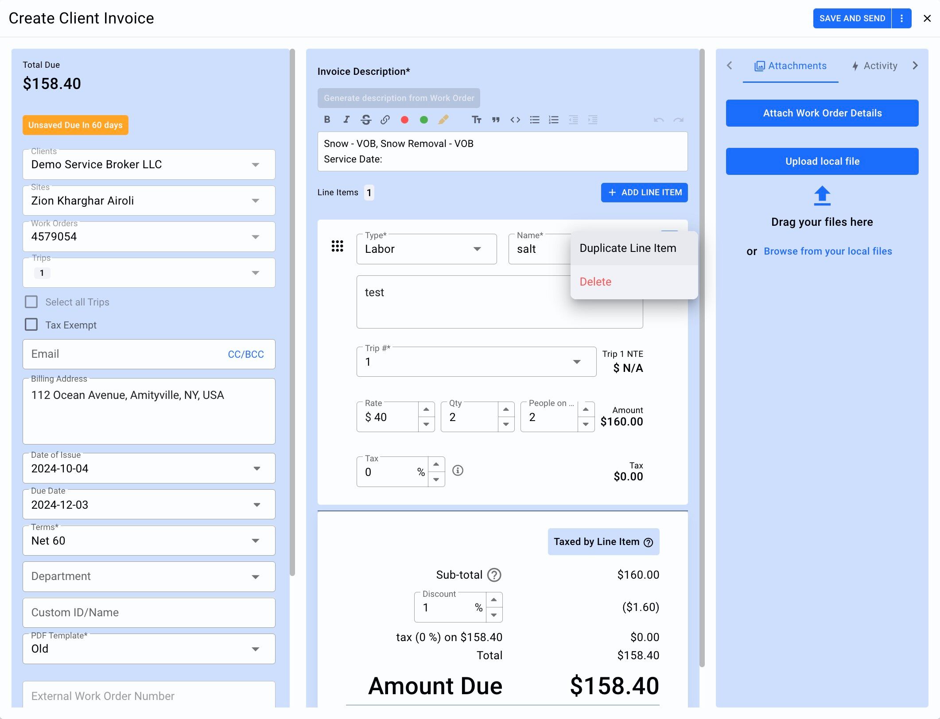Viewport: 940px width, 719px height.
Task: Toggle bold formatting in description editor
Action: tap(327, 120)
